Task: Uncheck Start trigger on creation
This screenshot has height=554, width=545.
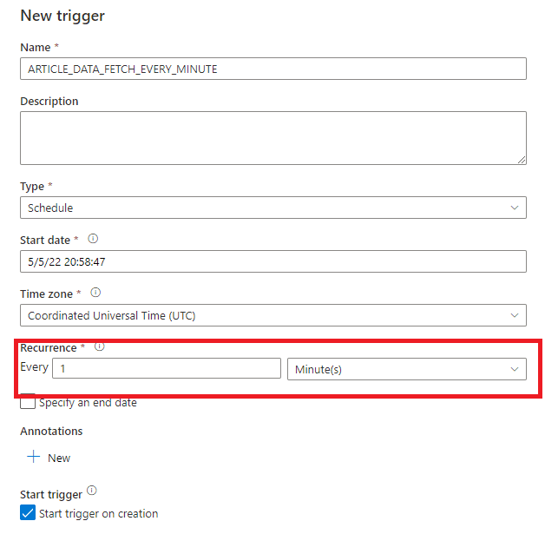Action: pos(28,513)
